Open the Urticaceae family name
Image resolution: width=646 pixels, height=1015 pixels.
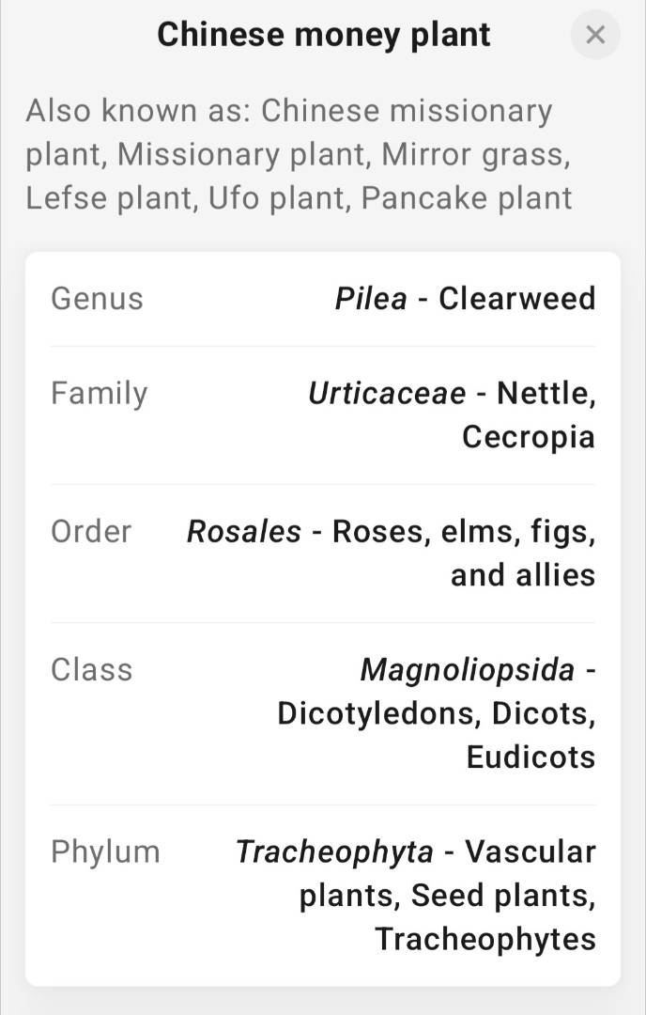coord(386,393)
